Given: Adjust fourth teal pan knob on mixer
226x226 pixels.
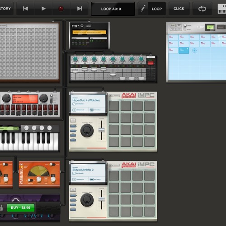Looking at the screenshot, I should tap(104, 59).
